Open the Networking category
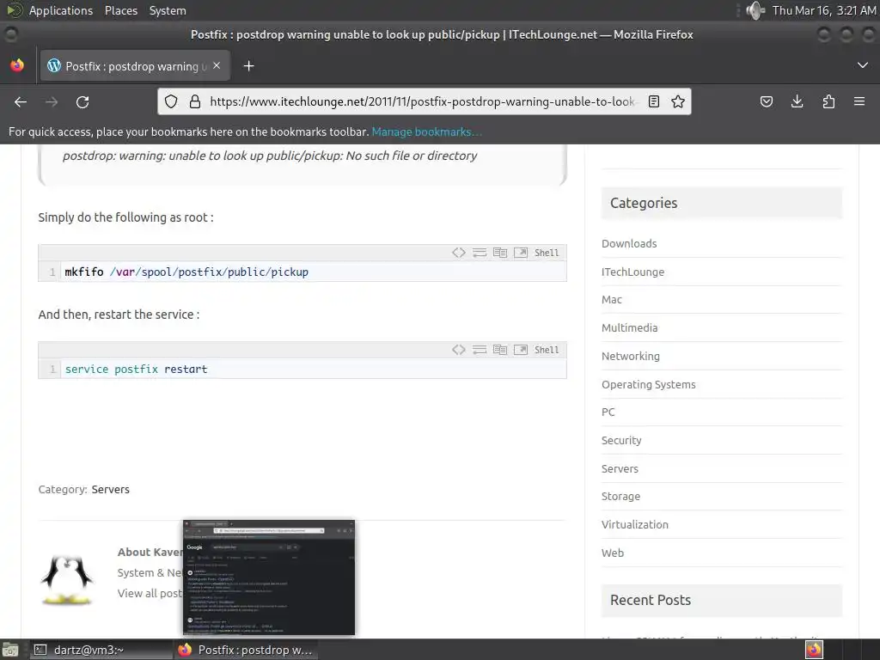This screenshot has height=660, width=880. 631,356
